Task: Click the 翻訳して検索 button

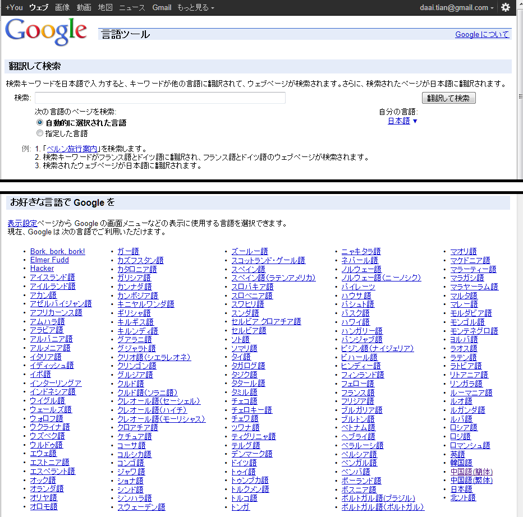Action: click(x=448, y=98)
